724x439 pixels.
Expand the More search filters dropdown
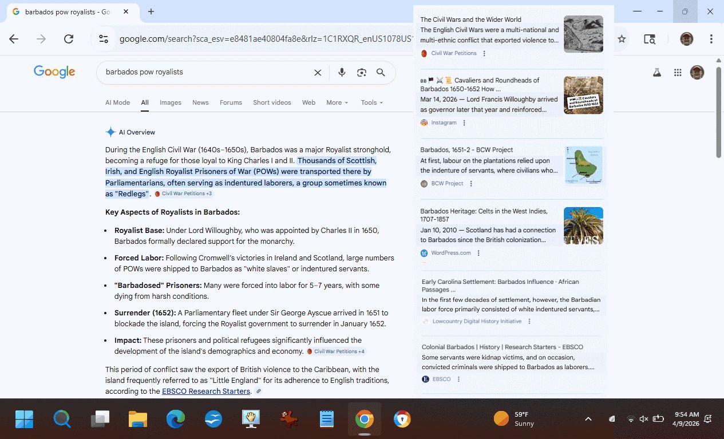coord(337,102)
